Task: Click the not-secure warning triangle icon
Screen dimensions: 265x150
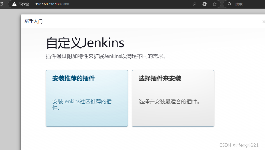Action: tap(14, 4)
